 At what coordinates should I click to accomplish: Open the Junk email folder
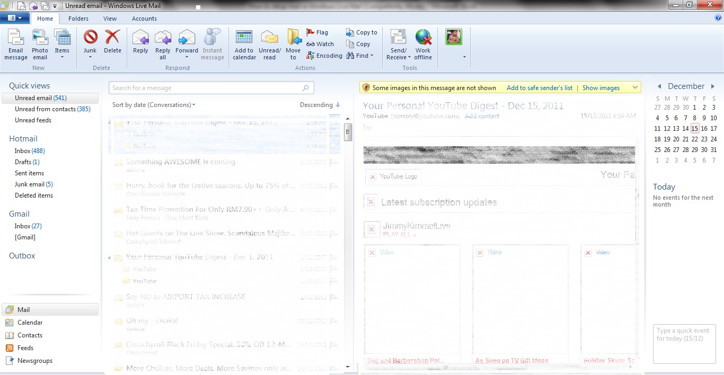click(x=34, y=184)
